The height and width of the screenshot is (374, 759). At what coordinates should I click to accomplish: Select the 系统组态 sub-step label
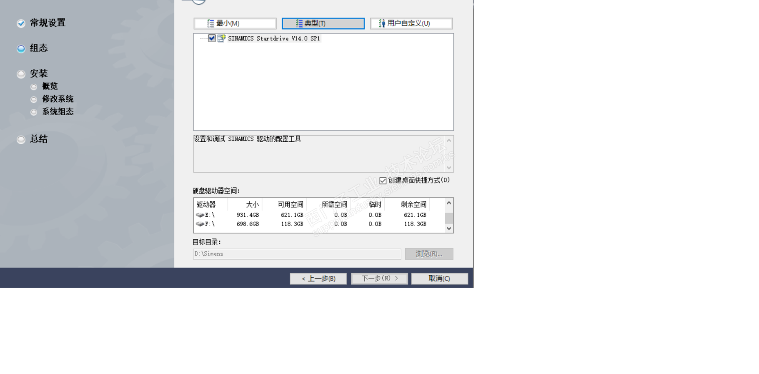click(58, 111)
